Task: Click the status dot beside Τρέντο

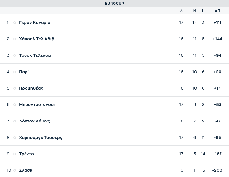Action: pyautogui.click(x=15, y=154)
